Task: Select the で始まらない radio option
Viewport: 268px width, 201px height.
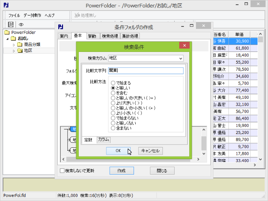Action: (x=125, y=118)
